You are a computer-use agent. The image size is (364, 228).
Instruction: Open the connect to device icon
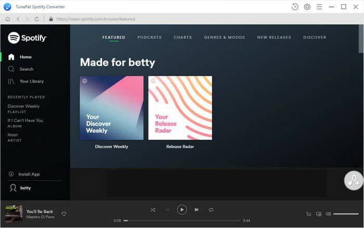319,214
